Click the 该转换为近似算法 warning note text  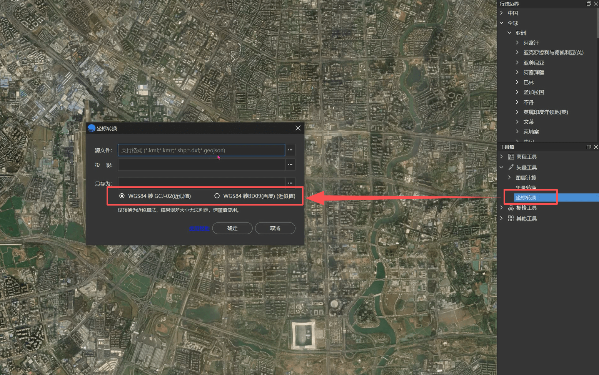(179, 210)
